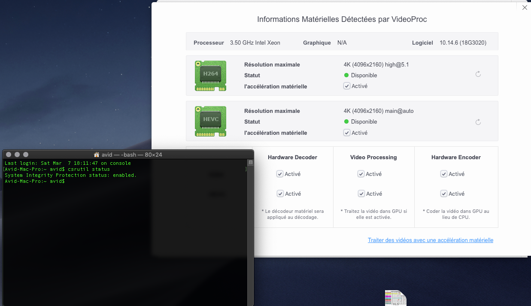
Task: Click the Hardware Encoder column header
Action: coord(456,158)
